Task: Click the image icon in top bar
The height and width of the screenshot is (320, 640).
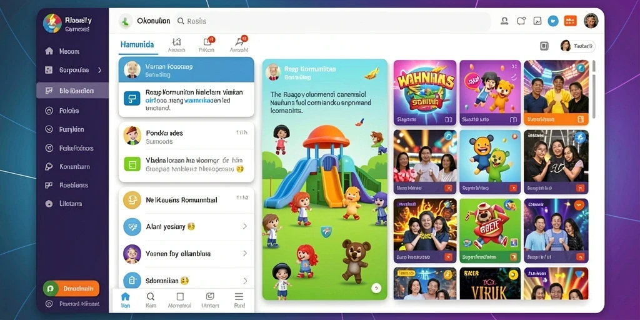Action: [x=537, y=21]
